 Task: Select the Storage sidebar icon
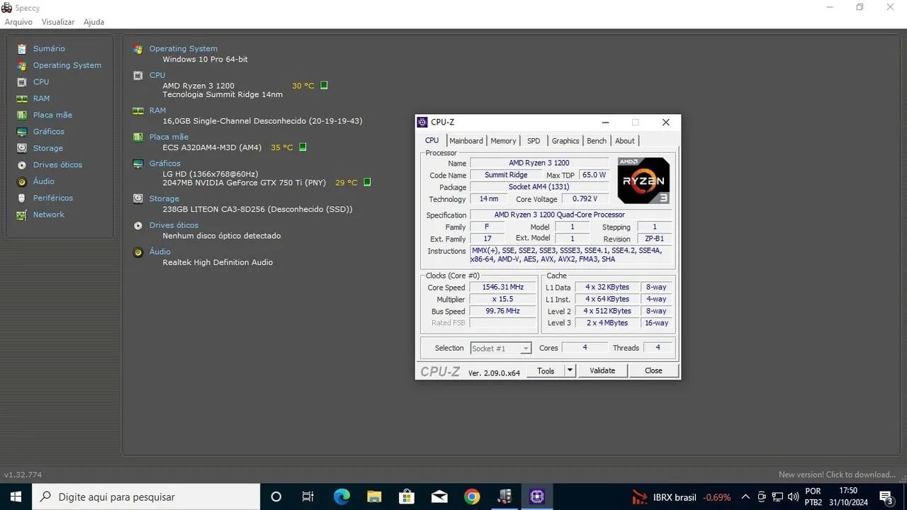coord(23,148)
